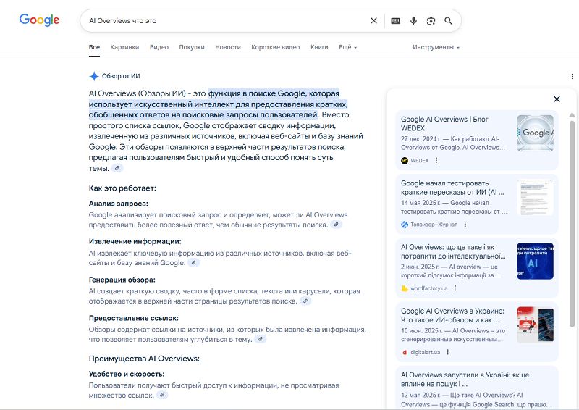This screenshot has width=579, height=410.
Task: Click the sources panel vertical scrollbar
Action: (572, 224)
